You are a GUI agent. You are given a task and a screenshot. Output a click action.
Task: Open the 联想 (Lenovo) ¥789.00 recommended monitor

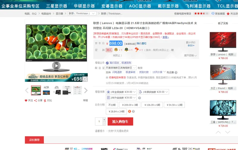[223, 46]
